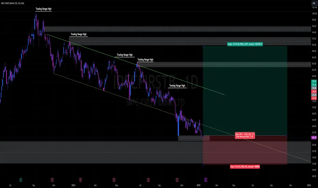
Task: Click the 2025 label on the time axis
Action: tap(199, 185)
